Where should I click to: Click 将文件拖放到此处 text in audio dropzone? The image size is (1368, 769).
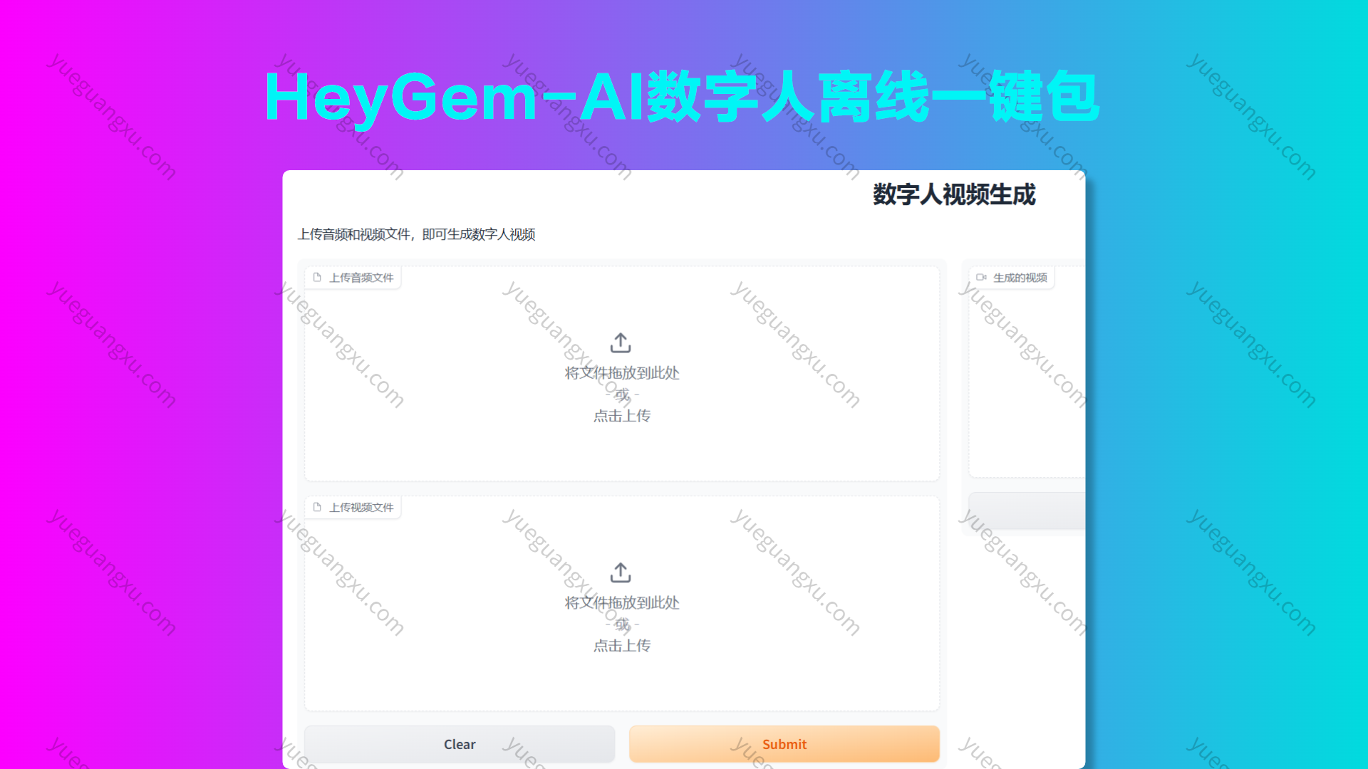coord(621,373)
